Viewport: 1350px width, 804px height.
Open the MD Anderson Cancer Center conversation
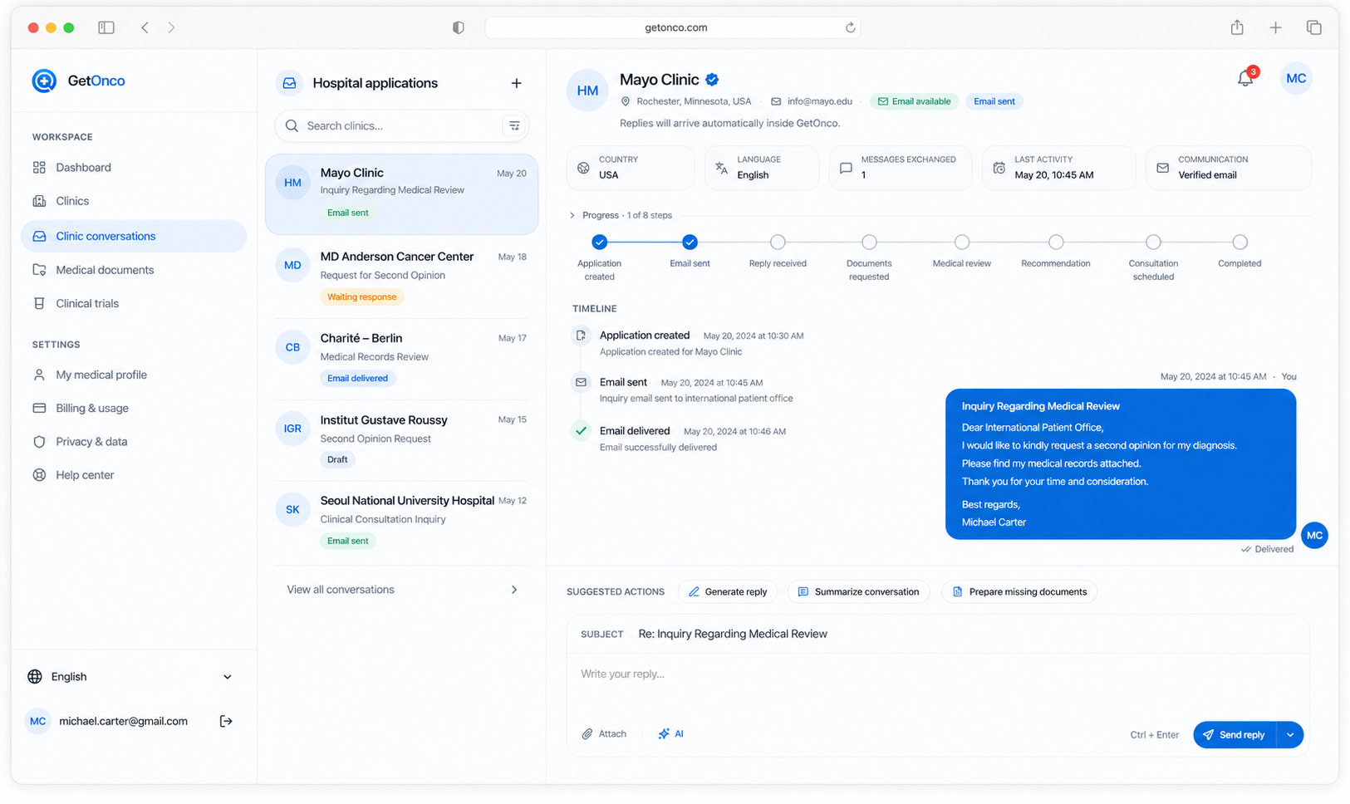coord(402,277)
